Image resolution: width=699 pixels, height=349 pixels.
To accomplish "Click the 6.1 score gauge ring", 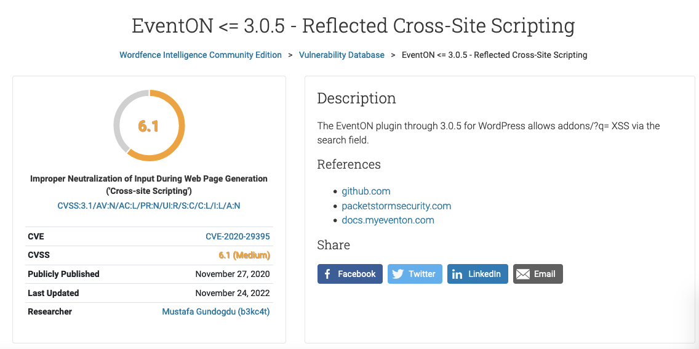I will click(x=149, y=125).
